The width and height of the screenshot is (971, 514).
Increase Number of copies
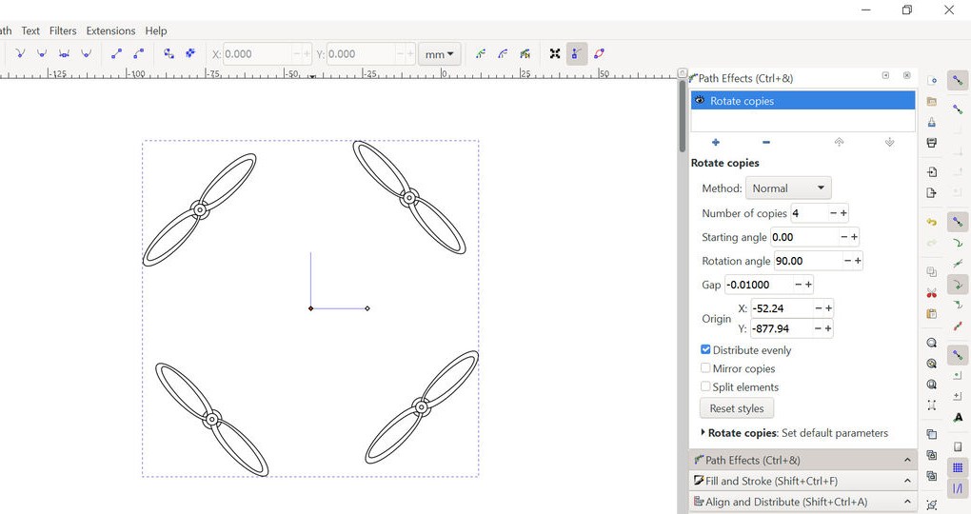843,213
